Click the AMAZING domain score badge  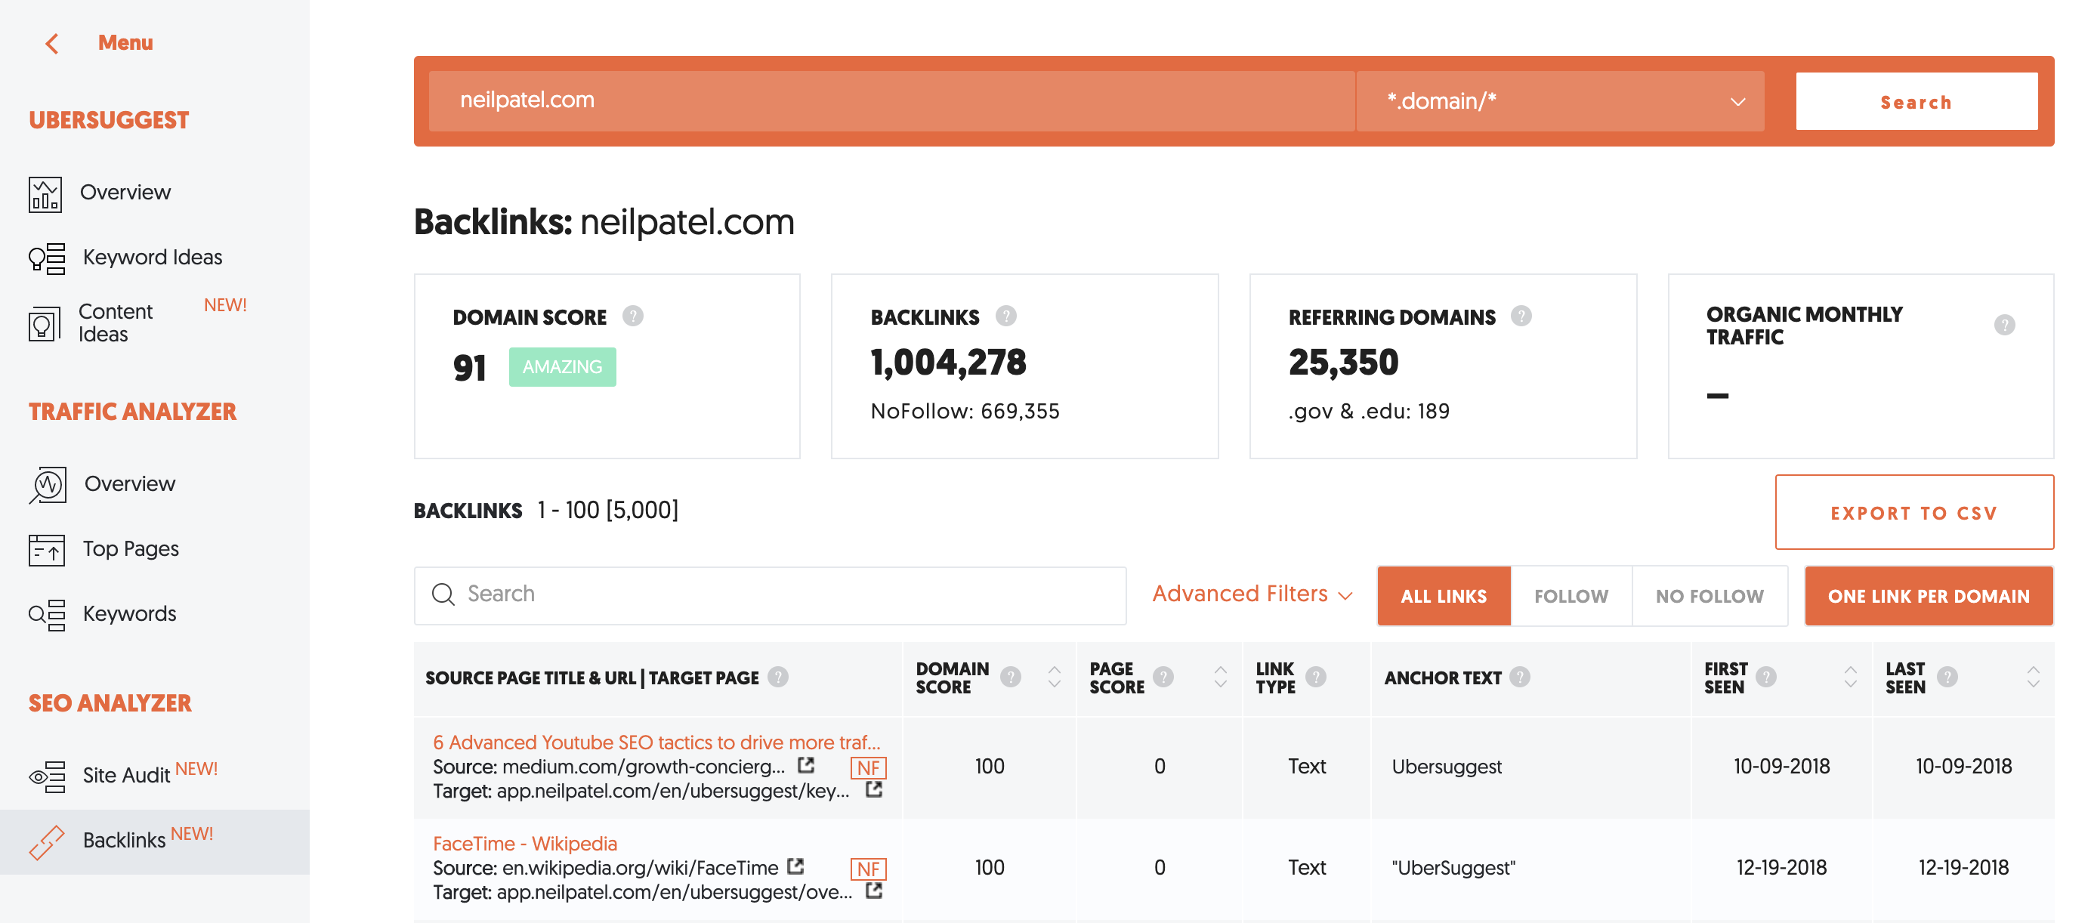[x=562, y=367]
